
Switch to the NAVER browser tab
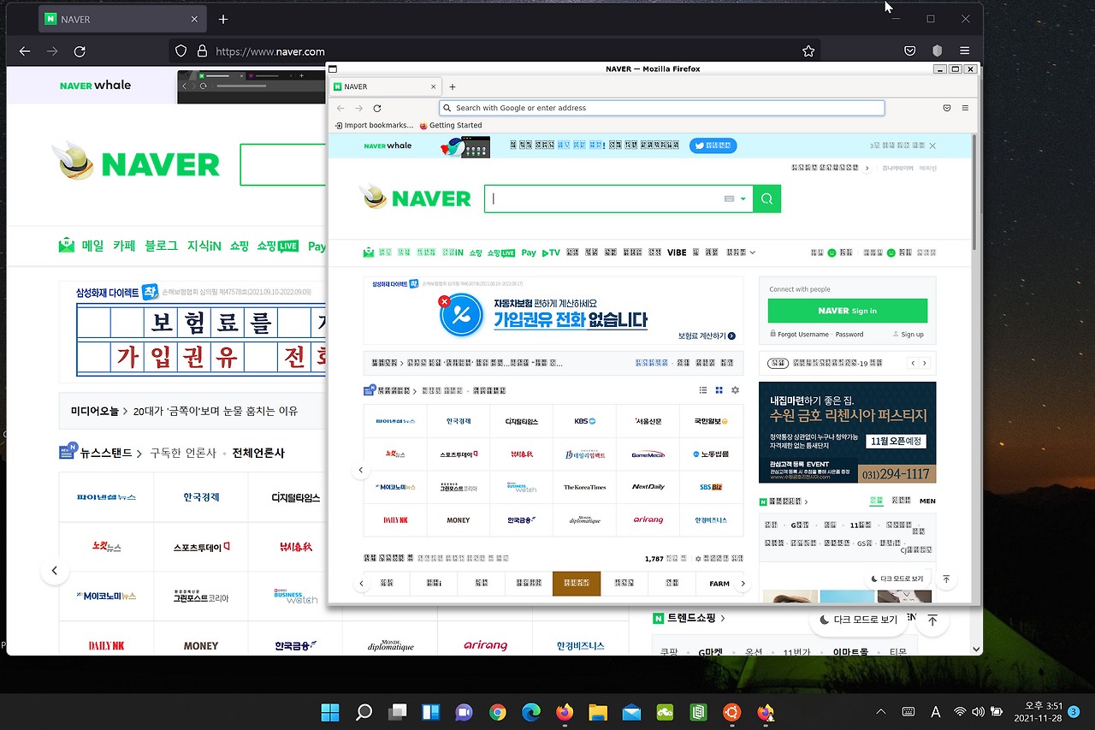pos(386,86)
